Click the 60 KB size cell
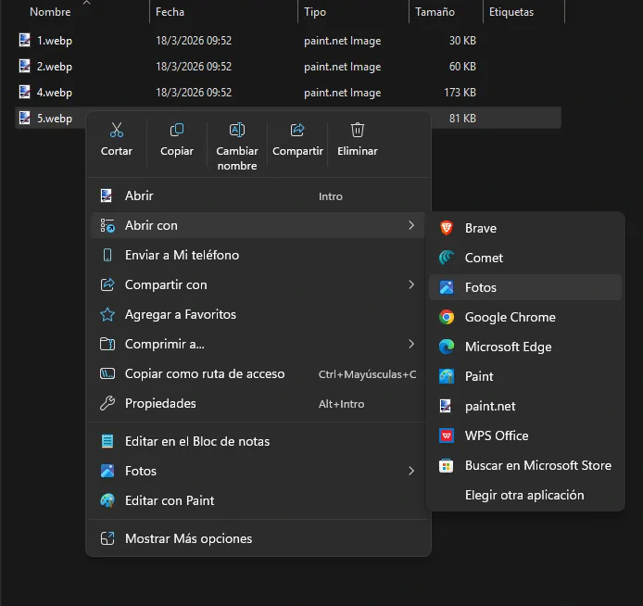The height and width of the screenshot is (606, 643). (462, 67)
